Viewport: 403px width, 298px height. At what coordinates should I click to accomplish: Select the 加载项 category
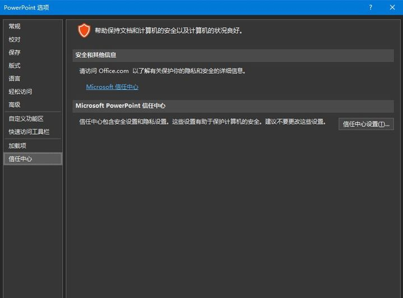pyautogui.click(x=33, y=146)
